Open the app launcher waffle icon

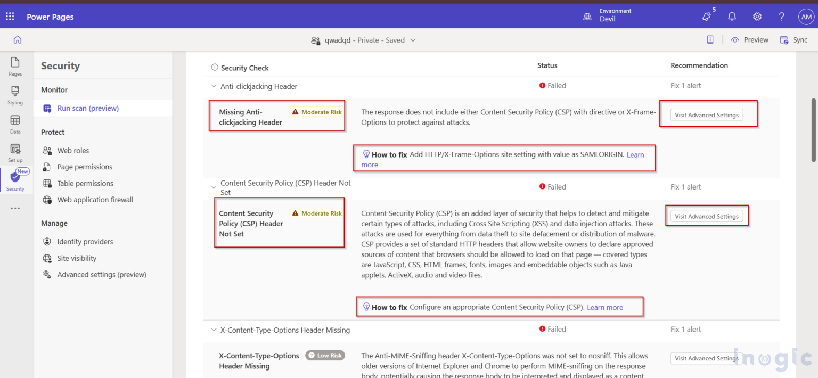click(x=10, y=17)
